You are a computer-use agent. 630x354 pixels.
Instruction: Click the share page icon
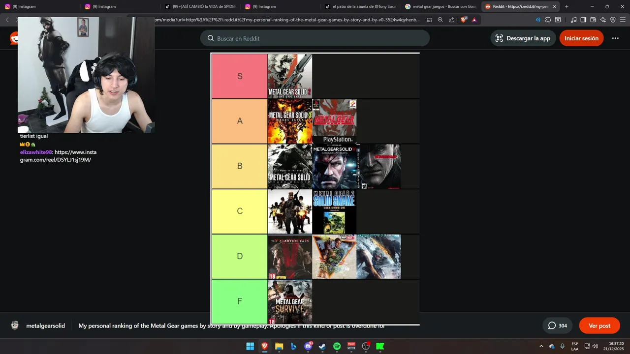click(x=451, y=20)
